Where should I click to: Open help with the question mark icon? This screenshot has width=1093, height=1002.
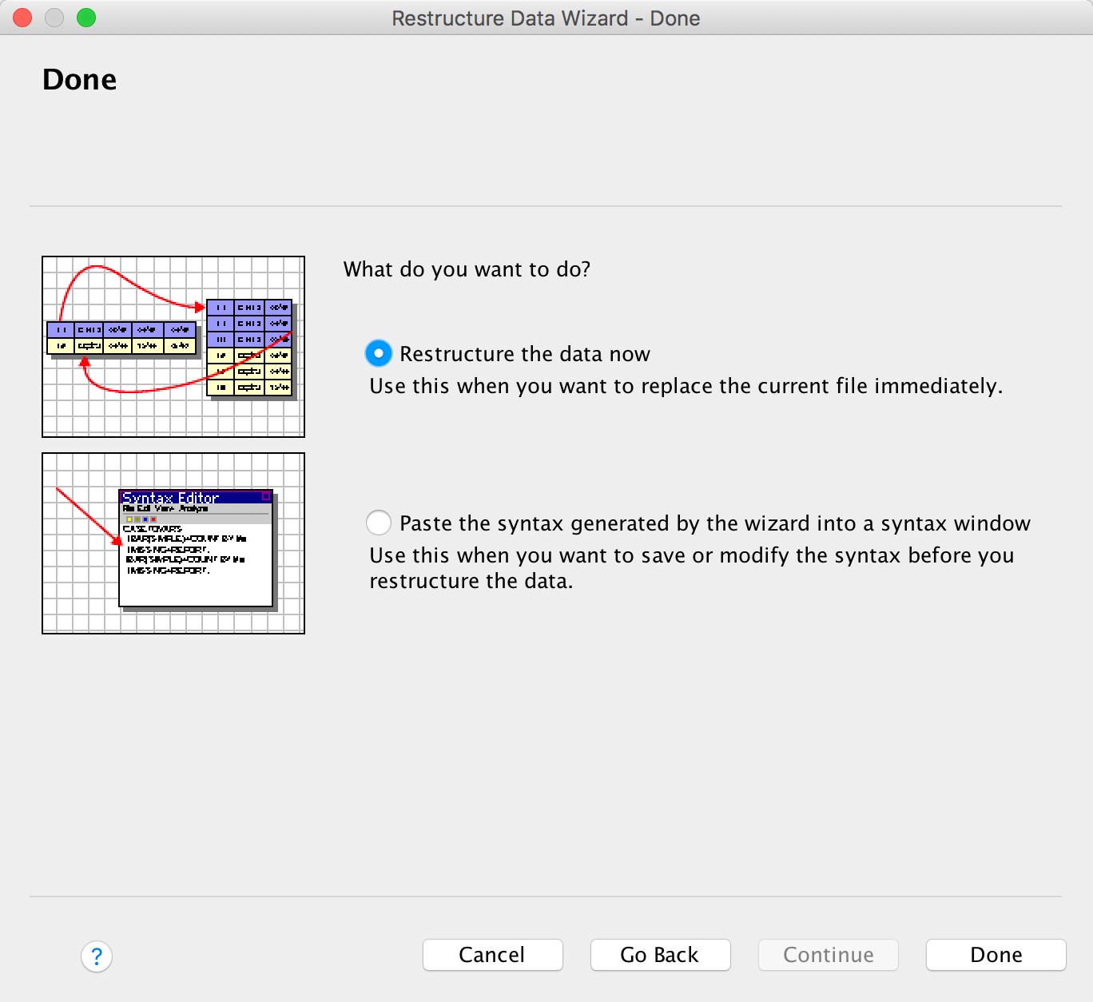[x=97, y=956]
